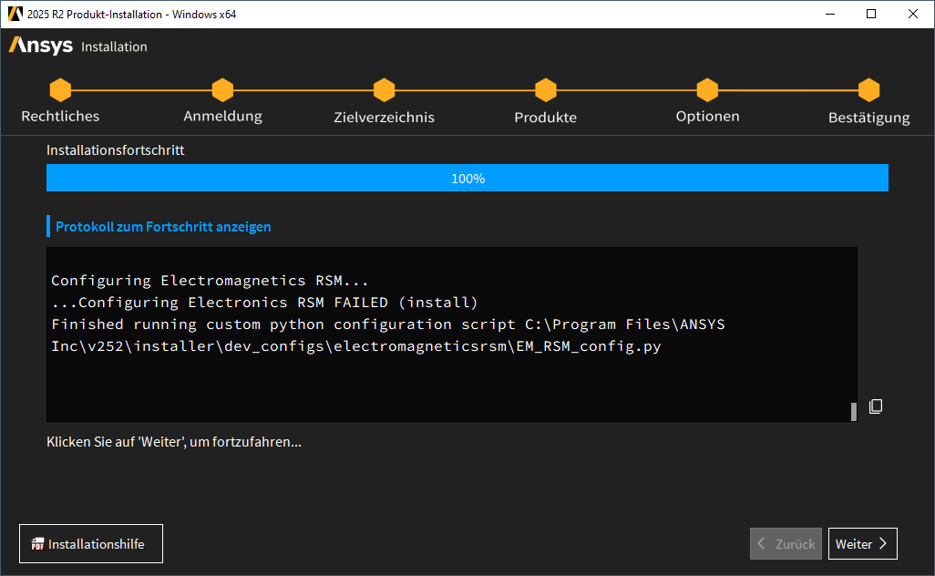Click the Ansys logo

click(40, 46)
